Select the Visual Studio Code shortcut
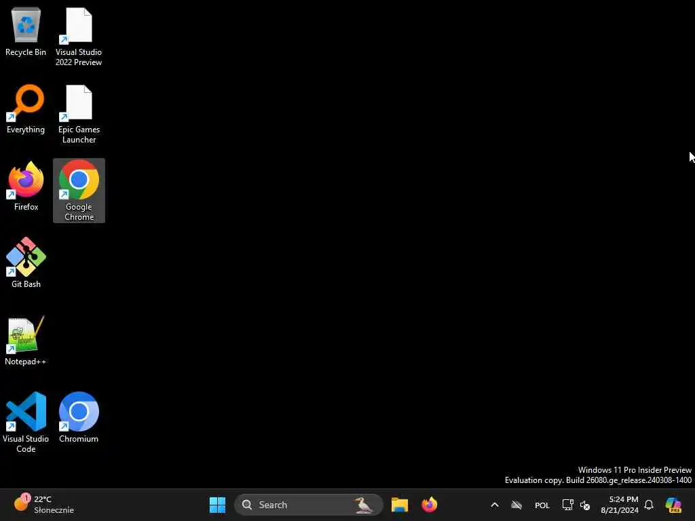The width and height of the screenshot is (695, 521). point(26,422)
